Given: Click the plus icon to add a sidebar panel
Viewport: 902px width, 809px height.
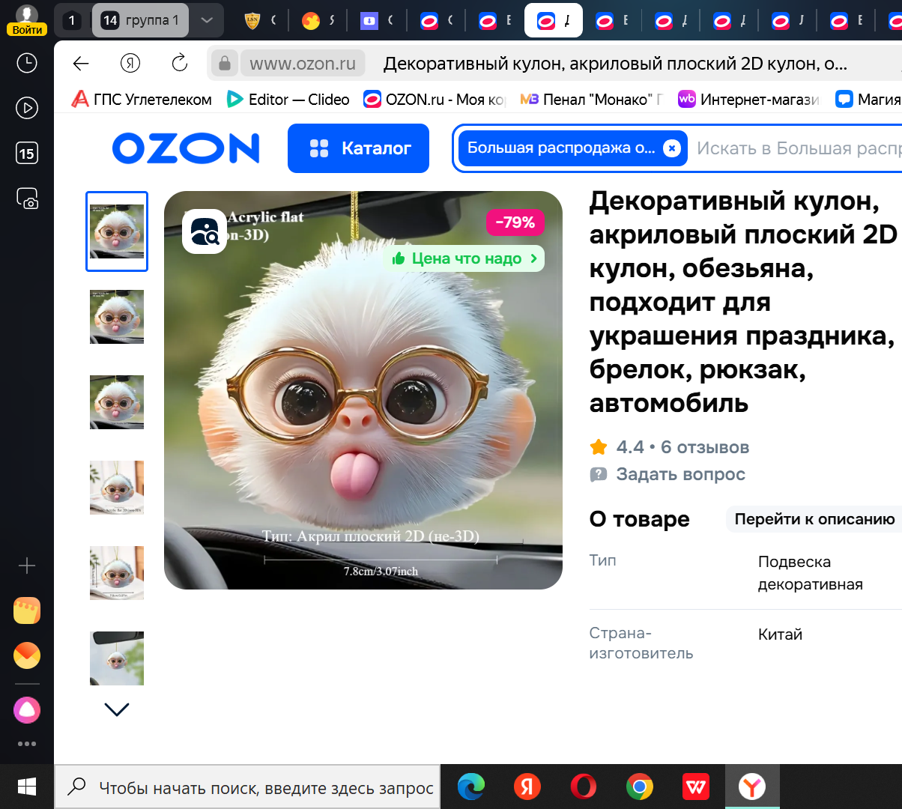Looking at the screenshot, I should click(x=27, y=565).
